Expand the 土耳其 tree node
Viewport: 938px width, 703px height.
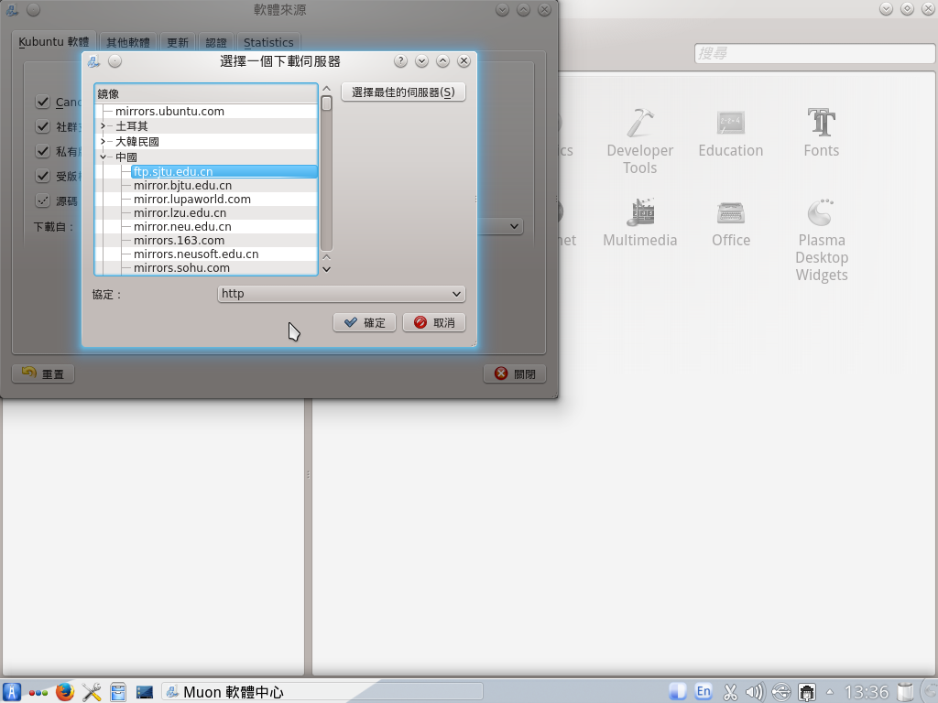click(x=104, y=126)
